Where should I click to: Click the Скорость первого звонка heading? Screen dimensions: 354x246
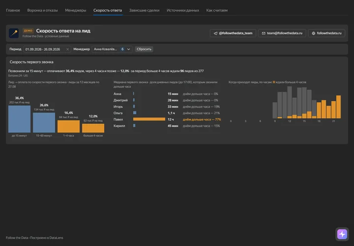click(31, 62)
